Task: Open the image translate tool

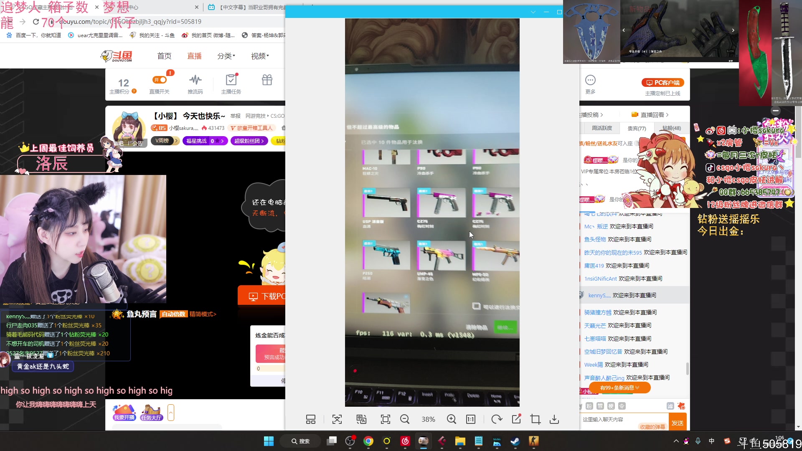Action: click(361, 419)
